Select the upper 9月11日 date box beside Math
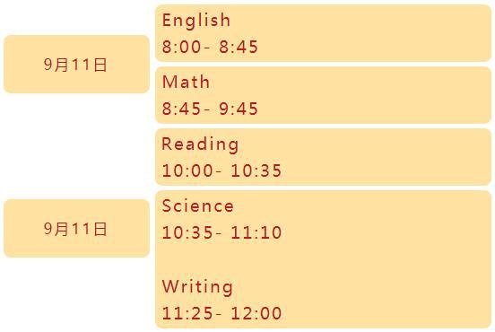The width and height of the screenshot is (495, 332). click(76, 64)
